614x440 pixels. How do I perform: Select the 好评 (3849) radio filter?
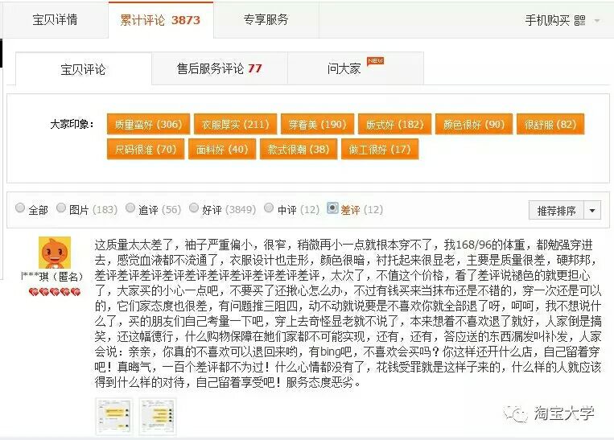[194, 209]
